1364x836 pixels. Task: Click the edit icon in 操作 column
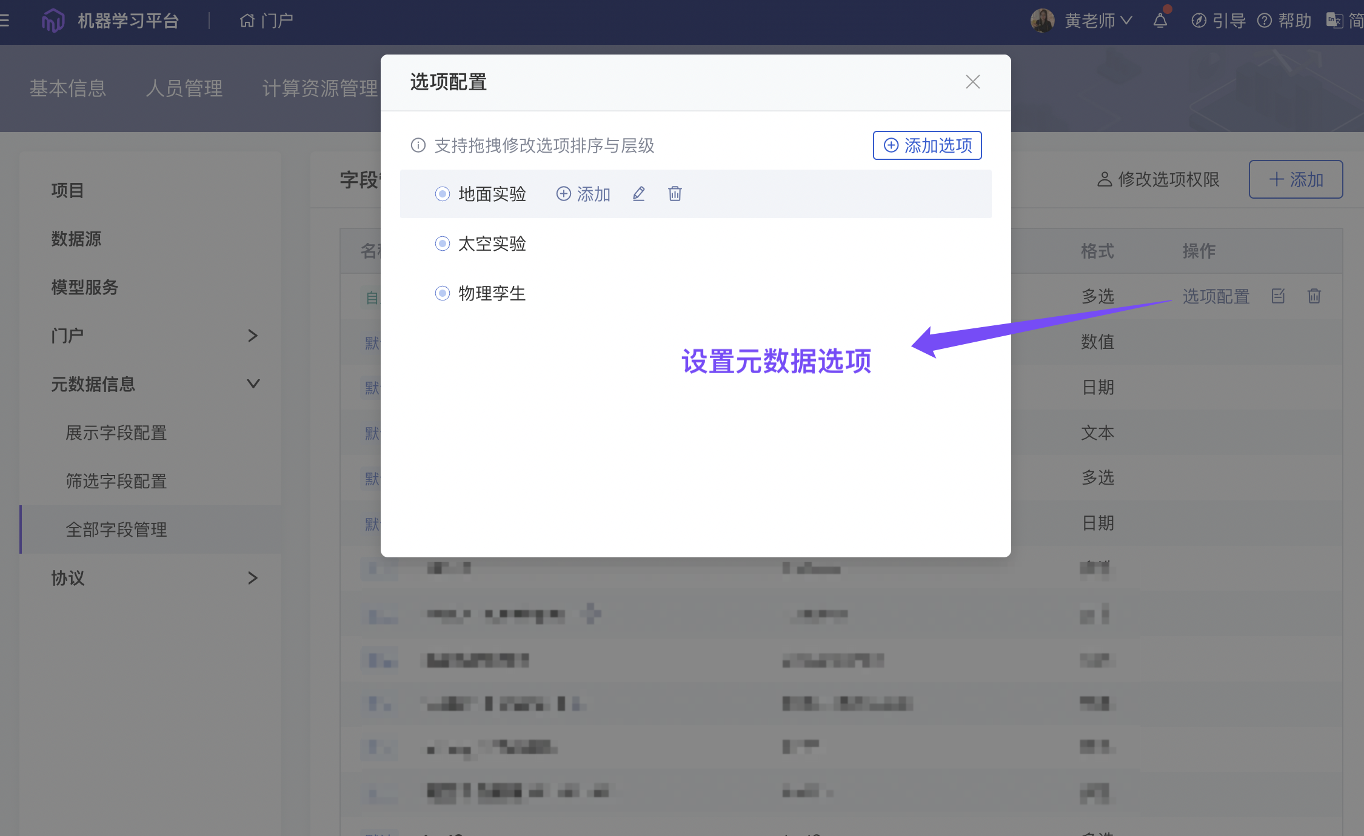click(1278, 296)
